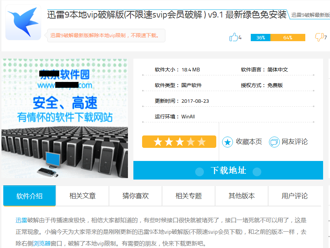The height and width of the screenshot is (248, 330).
Task: Click the 收藏本页 bookmark link
Action: click(249, 142)
